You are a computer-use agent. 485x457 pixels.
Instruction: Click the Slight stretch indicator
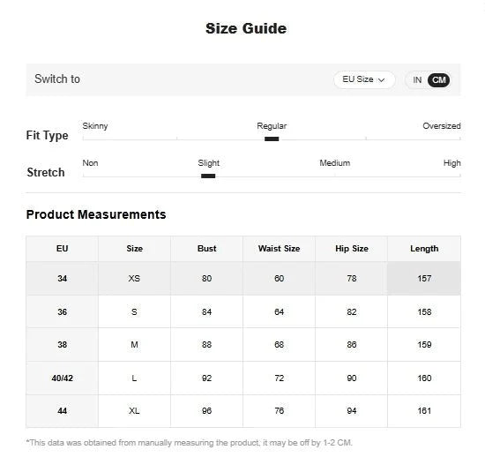pos(208,176)
